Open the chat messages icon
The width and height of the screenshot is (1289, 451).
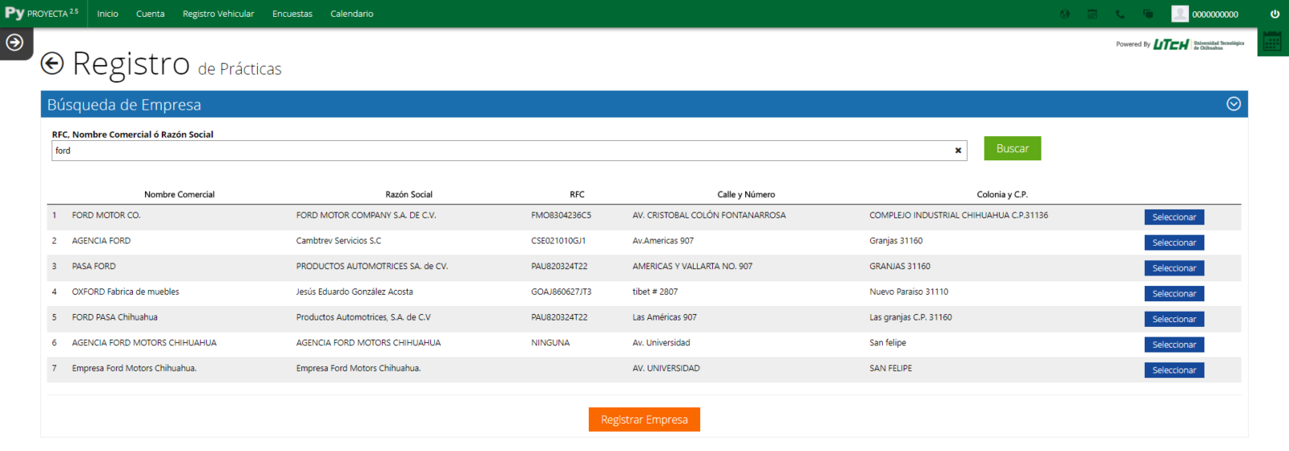(x=1147, y=14)
